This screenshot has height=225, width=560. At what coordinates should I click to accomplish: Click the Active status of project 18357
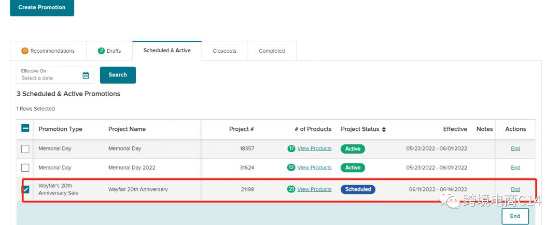coord(353,148)
